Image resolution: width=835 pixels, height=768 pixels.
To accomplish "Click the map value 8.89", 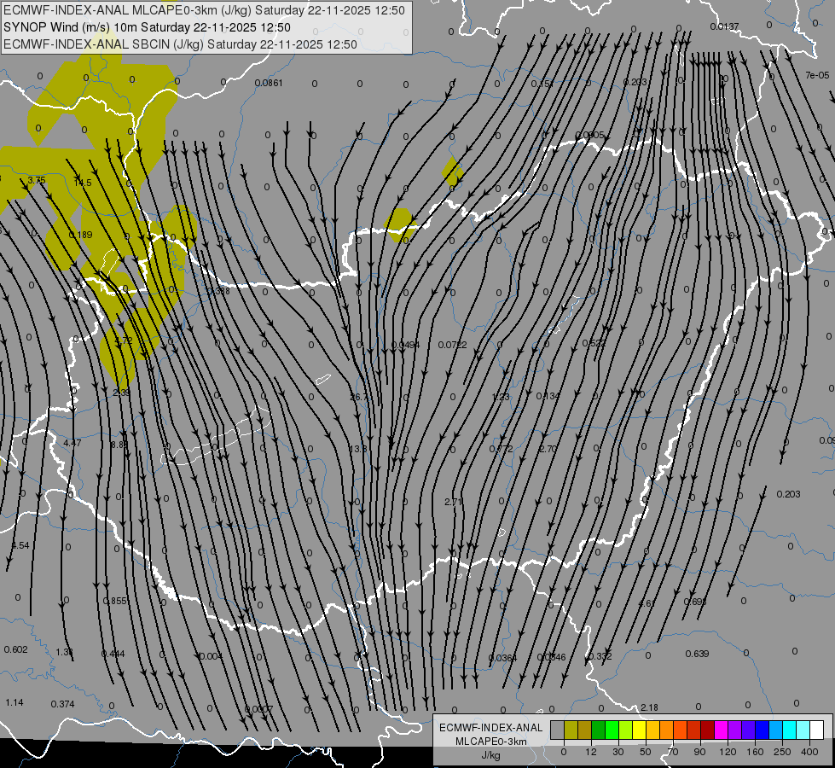I will [119, 445].
